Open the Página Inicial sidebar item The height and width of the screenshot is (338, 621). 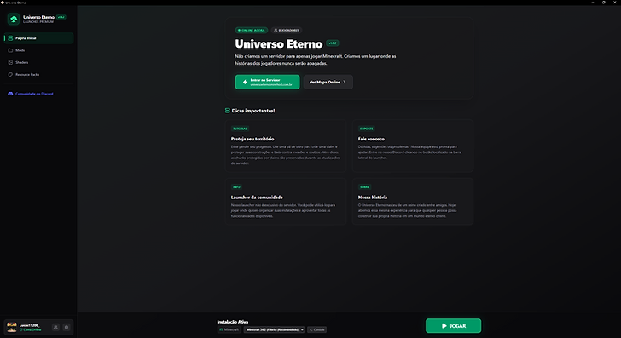[39, 38]
